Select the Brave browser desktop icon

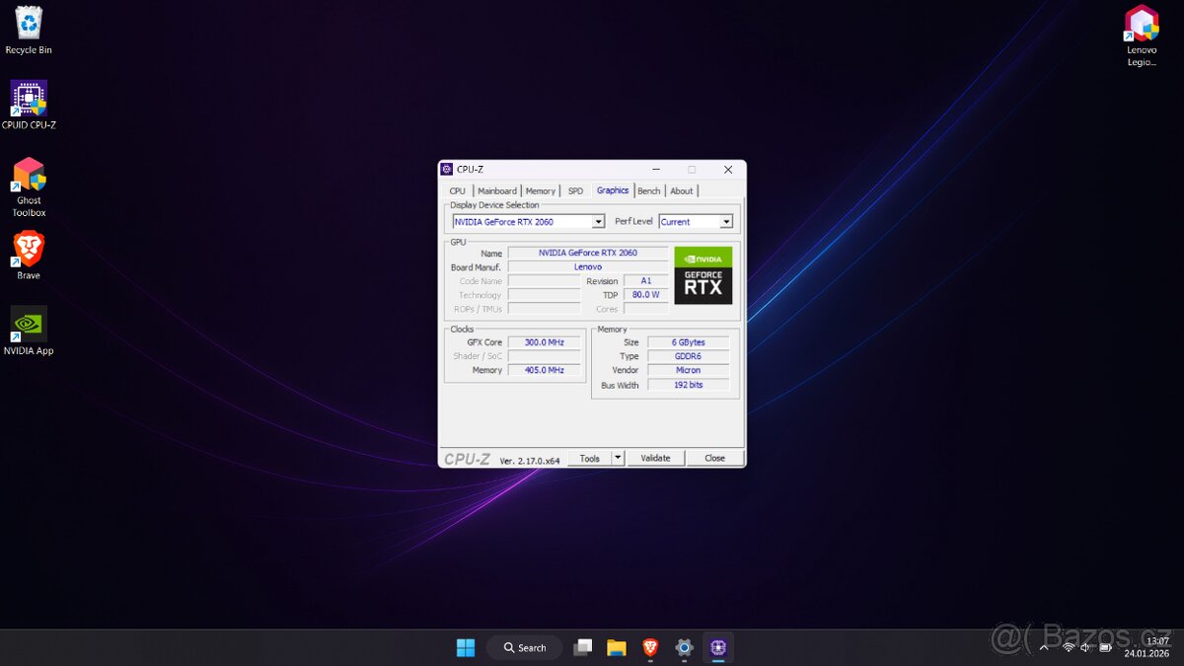pyautogui.click(x=28, y=249)
